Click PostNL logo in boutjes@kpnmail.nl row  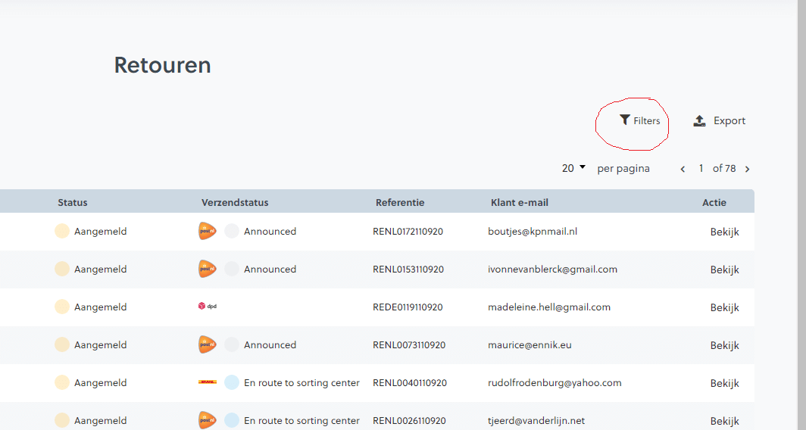(x=207, y=231)
